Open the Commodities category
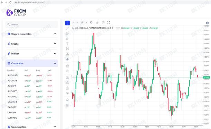Screen dimensions: 211x129 click(31, 127)
